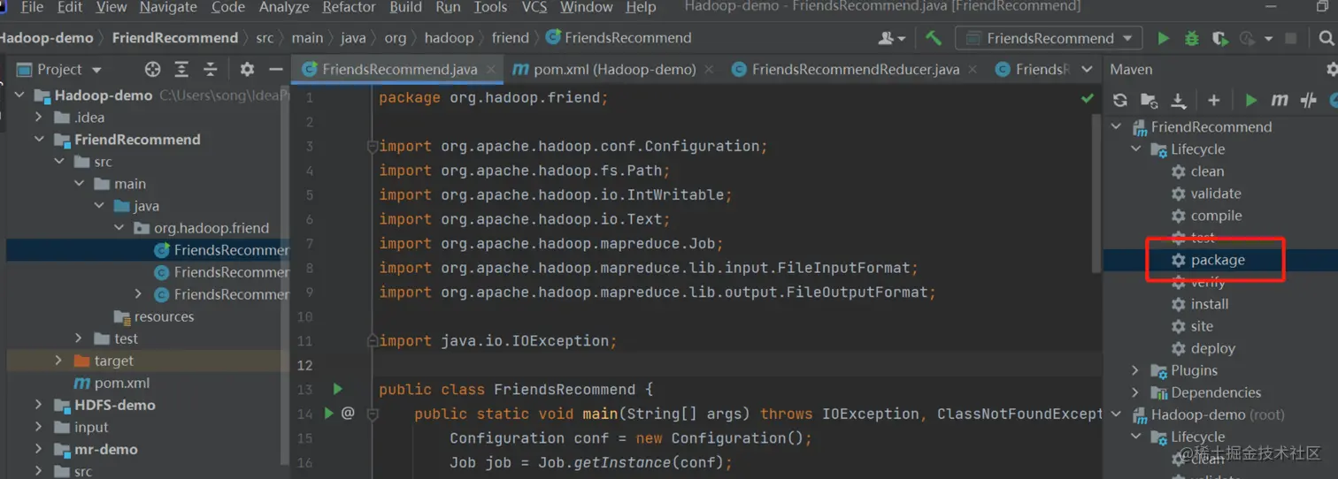Select the resources folder in Project tree

(x=164, y=316)
